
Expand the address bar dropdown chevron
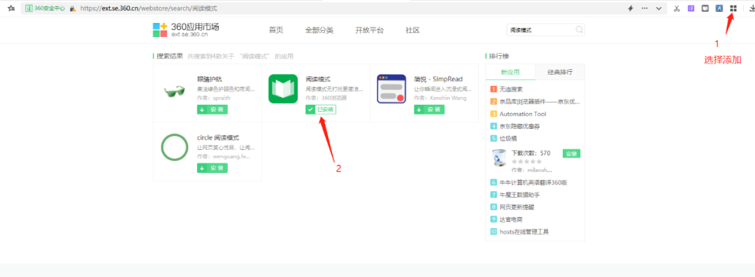point(659,8)
